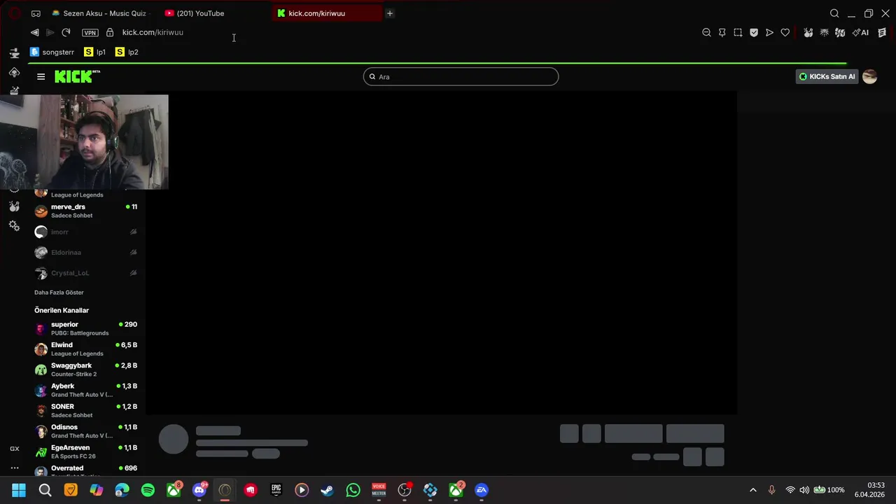
Task: Open Swaggybark Counter-Strike 2 channel
Action: coord(86,370)
